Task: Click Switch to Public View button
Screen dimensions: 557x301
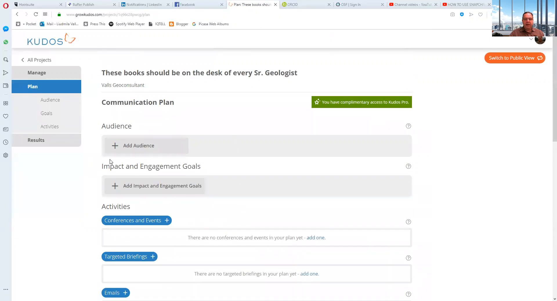Action: (515, 58)
